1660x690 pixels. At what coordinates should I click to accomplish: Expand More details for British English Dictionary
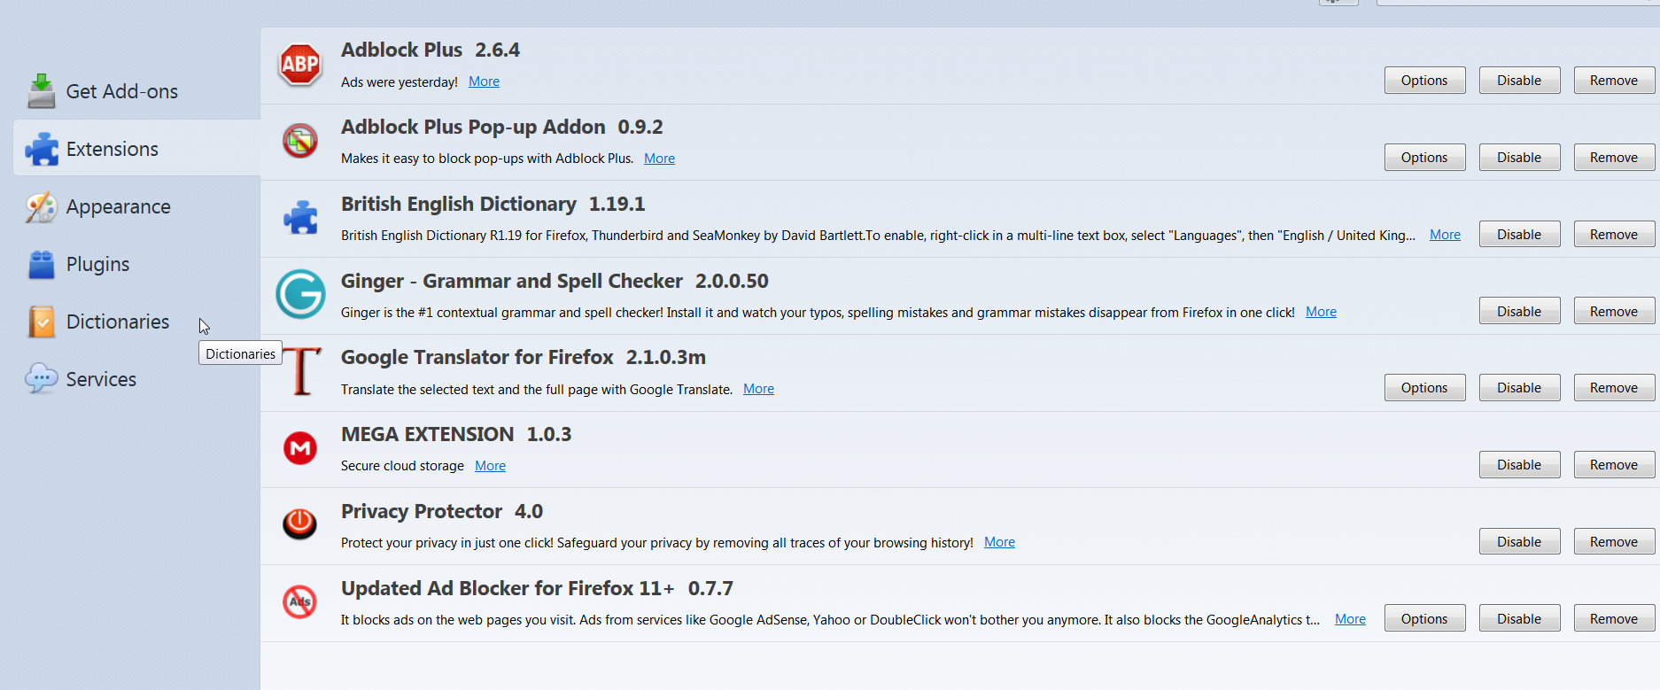[1444, 235]
